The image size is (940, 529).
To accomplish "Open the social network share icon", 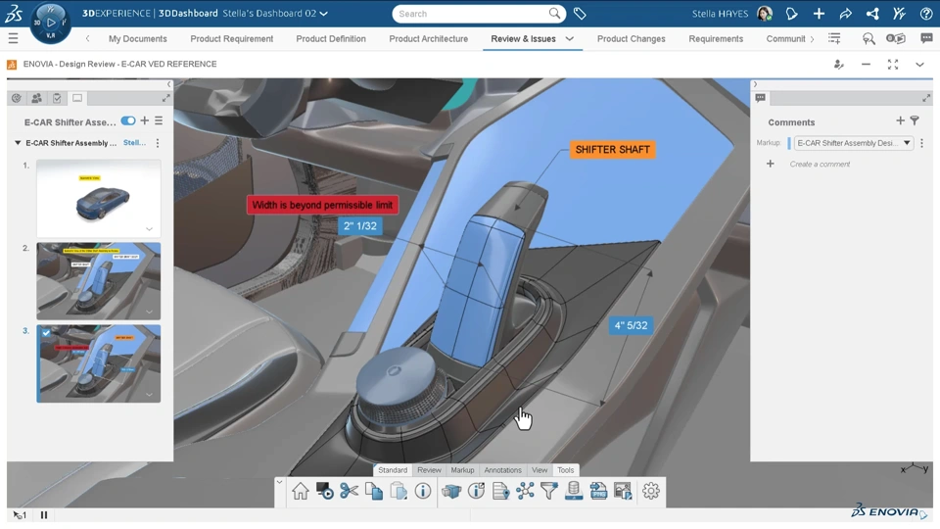I will tap(872, 13).
